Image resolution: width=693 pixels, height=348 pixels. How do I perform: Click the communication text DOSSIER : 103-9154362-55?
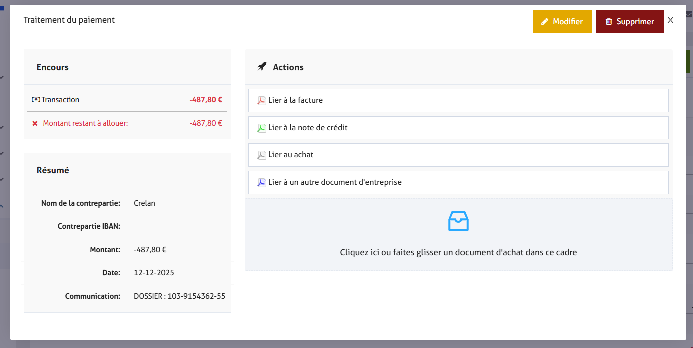coord(179,296)
